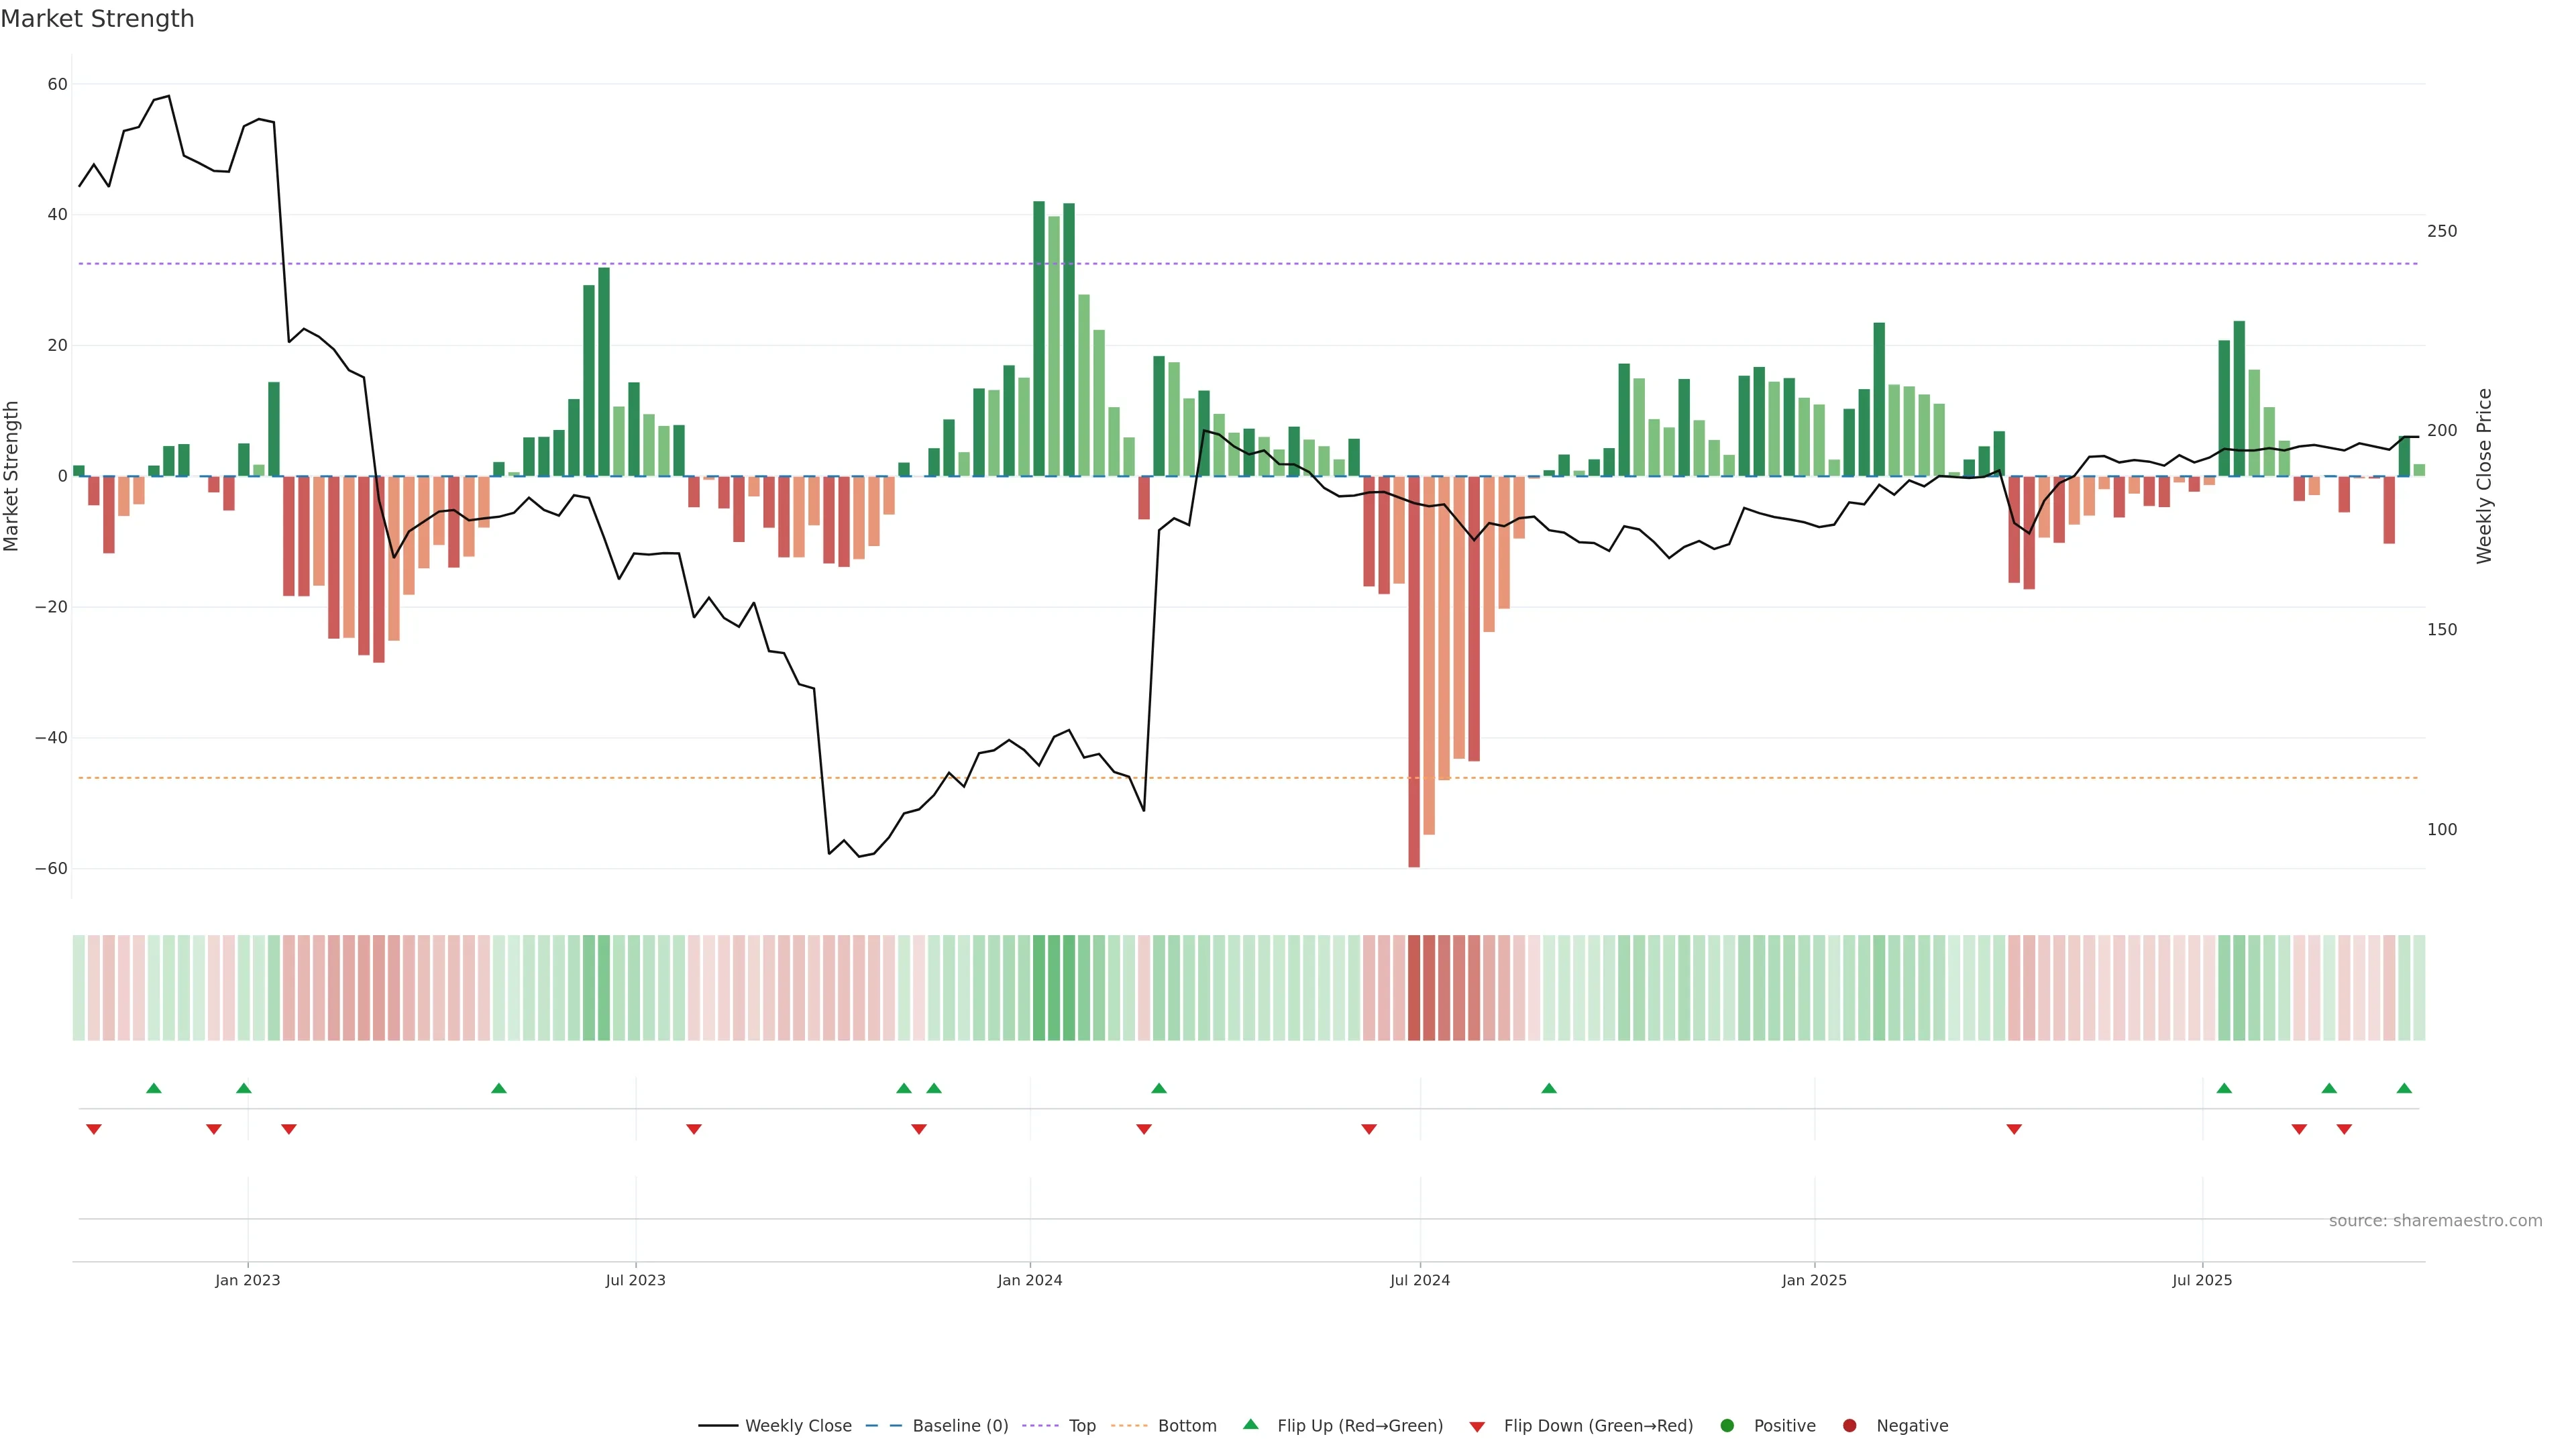Select the leftmost green flip-up triangle marker
The width and height of the screenshot is (2576, 1449).
154,1088
